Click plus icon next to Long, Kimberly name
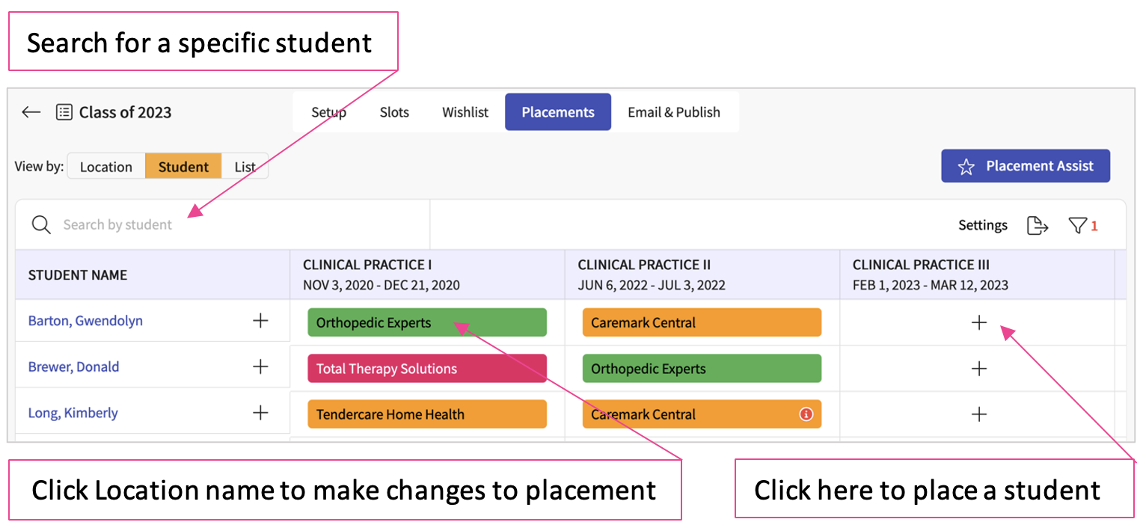 (x=260, y=413)
